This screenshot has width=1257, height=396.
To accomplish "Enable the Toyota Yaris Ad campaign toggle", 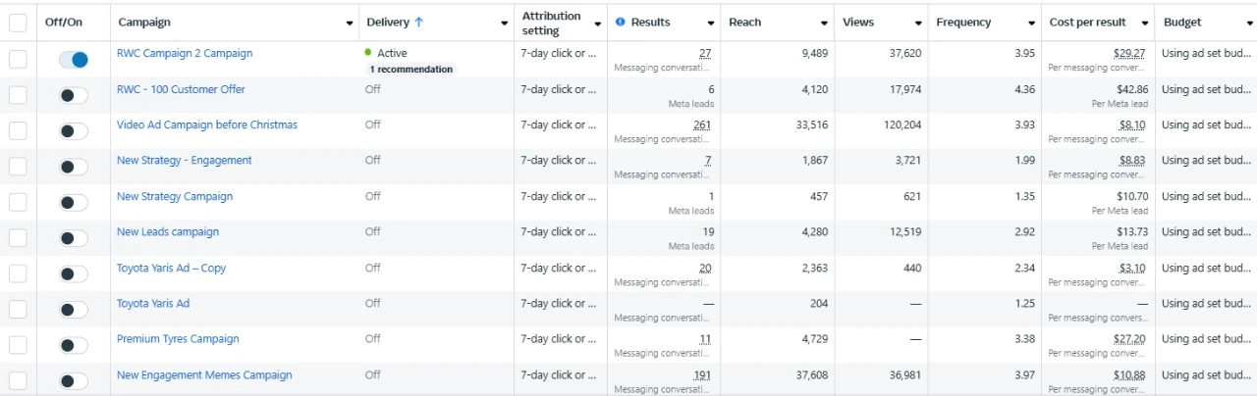I will (74, 310).
